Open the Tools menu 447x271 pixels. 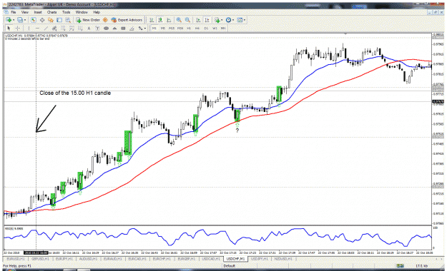point(66,12)
